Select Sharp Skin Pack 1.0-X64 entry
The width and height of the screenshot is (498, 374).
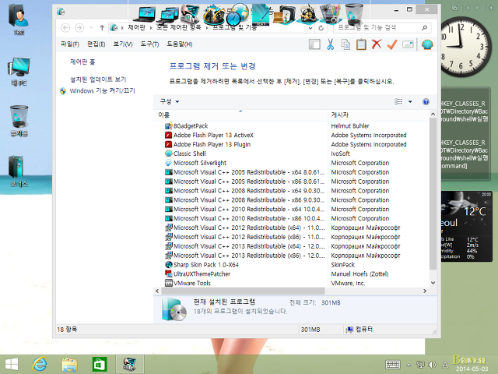pyautogui.click(x=205, y=265)
